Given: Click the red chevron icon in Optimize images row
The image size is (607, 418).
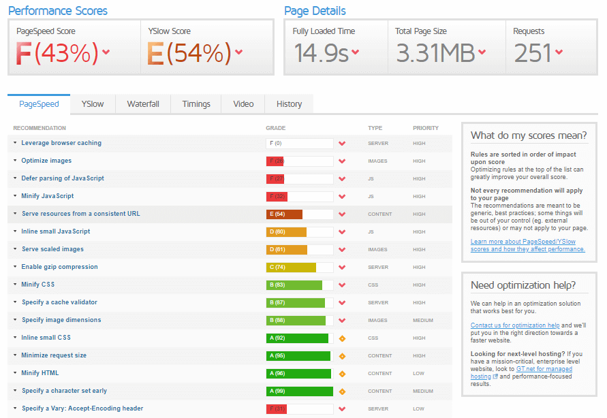Looking at the screenshot, I should [342, 161].
